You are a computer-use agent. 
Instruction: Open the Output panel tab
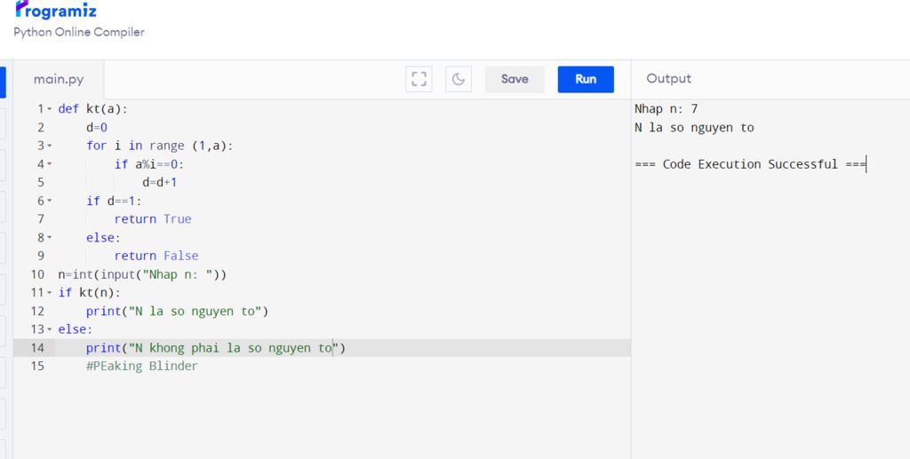pos(668,79)
